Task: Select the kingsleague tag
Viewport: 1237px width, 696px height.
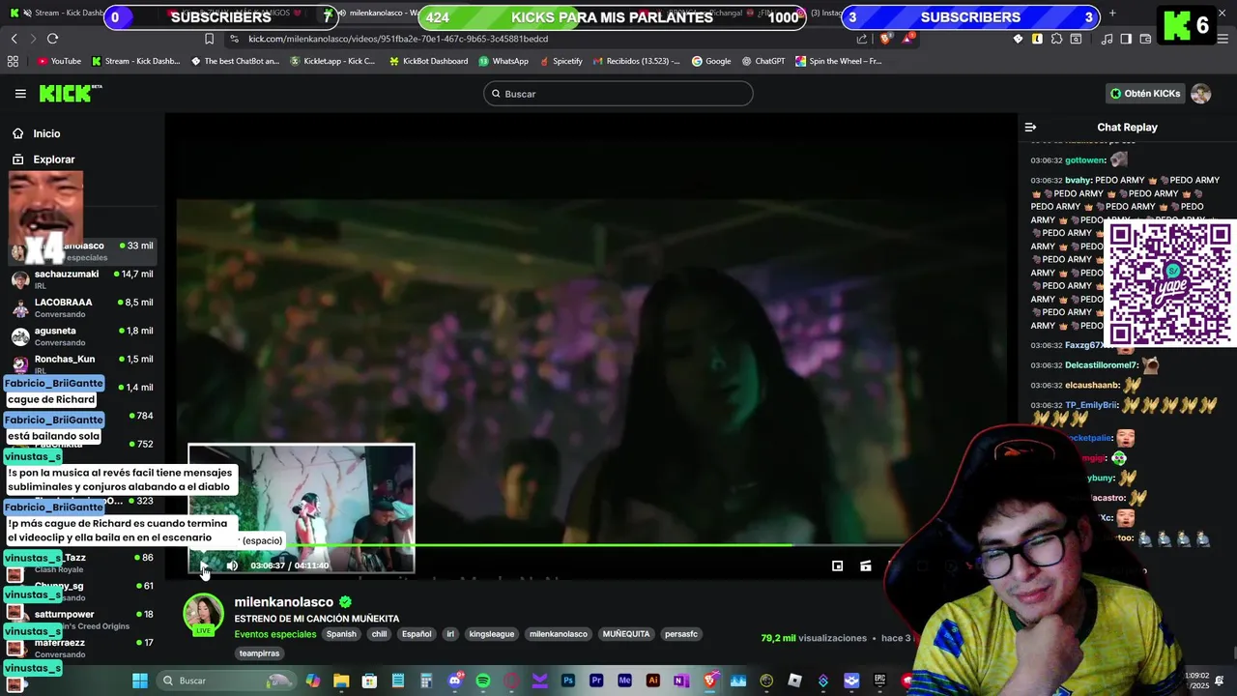Action: [492, 634]
